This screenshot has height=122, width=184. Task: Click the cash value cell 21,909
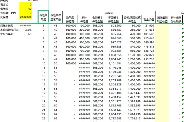click(149, 26)
